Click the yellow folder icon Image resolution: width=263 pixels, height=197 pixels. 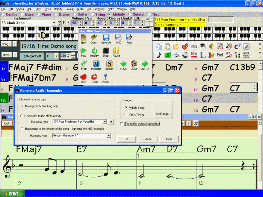(x=176, y=47)
